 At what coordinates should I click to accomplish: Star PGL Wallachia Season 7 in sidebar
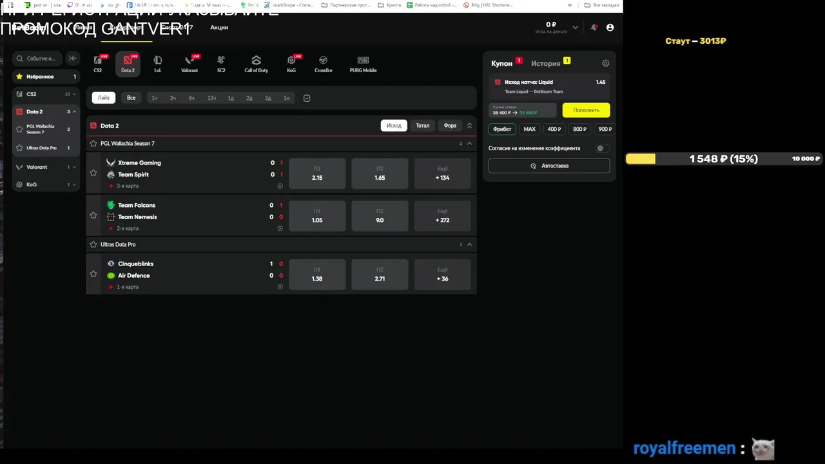point(19,129)
